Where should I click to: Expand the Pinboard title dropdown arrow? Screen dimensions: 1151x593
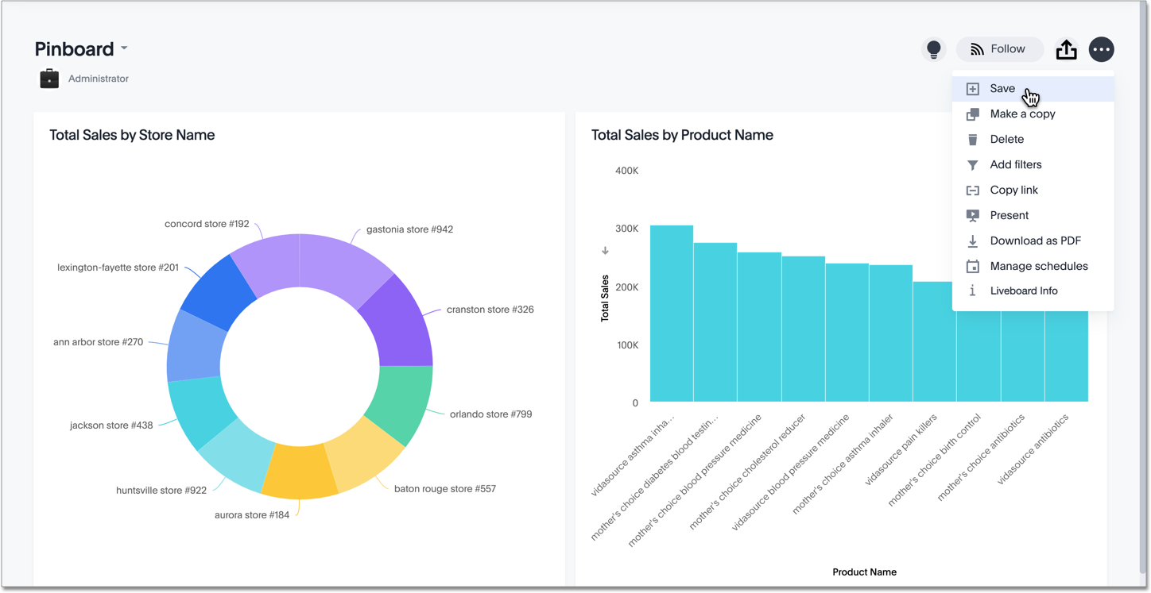pyautogui.click(x=124, y=48)
